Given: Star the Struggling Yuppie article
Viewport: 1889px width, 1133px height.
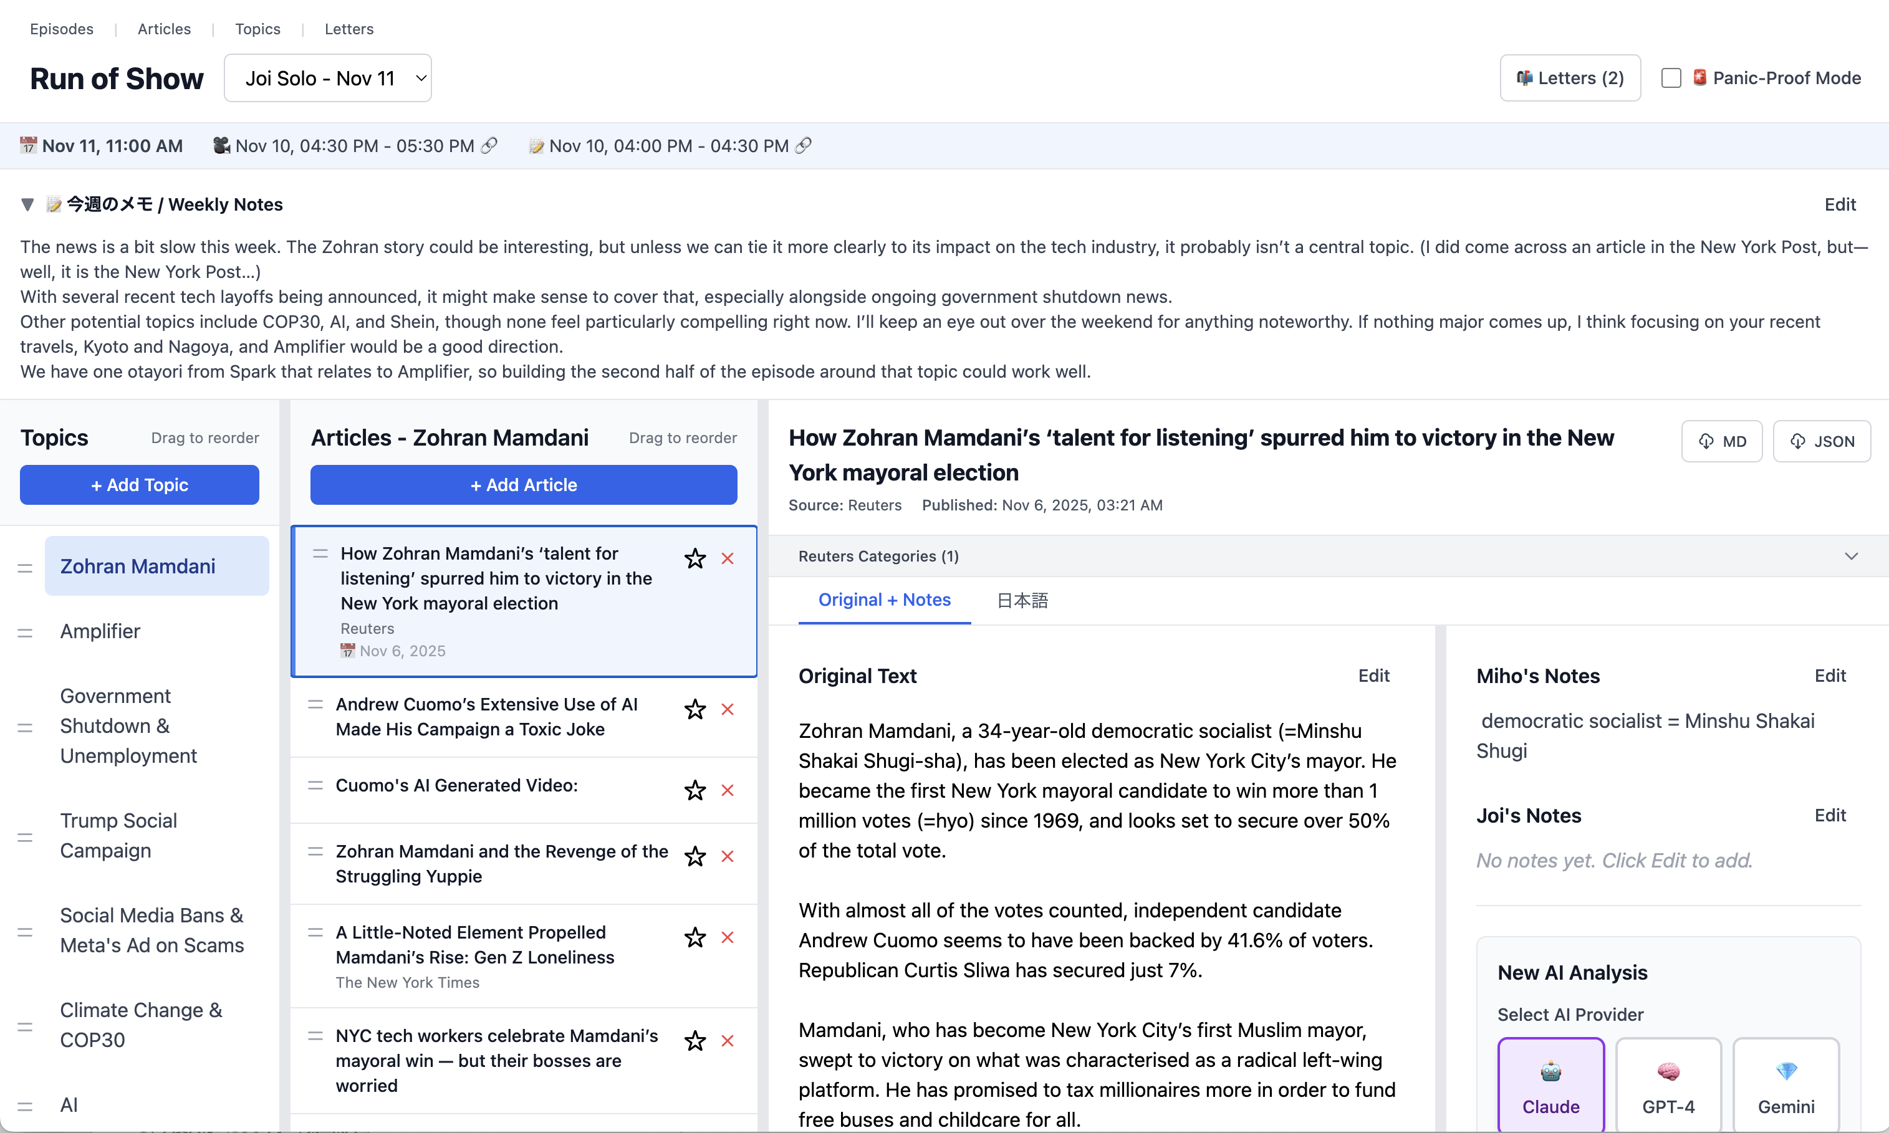Looking at the screenshot, I should pyautogui.click(x=695, y=857).
